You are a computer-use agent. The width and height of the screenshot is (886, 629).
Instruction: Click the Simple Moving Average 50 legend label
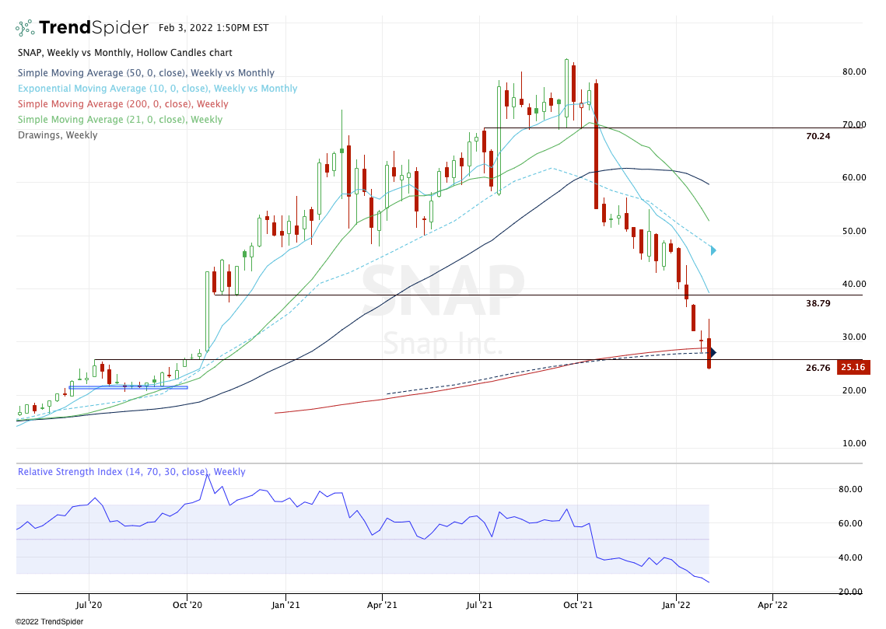click(x=145, y=73)
